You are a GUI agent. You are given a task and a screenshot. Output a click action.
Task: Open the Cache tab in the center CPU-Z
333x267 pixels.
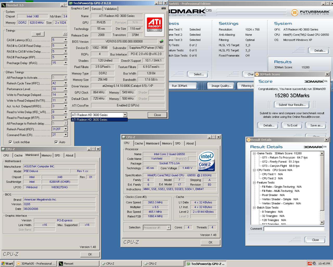pyautogui.click(x=139, y=143)
